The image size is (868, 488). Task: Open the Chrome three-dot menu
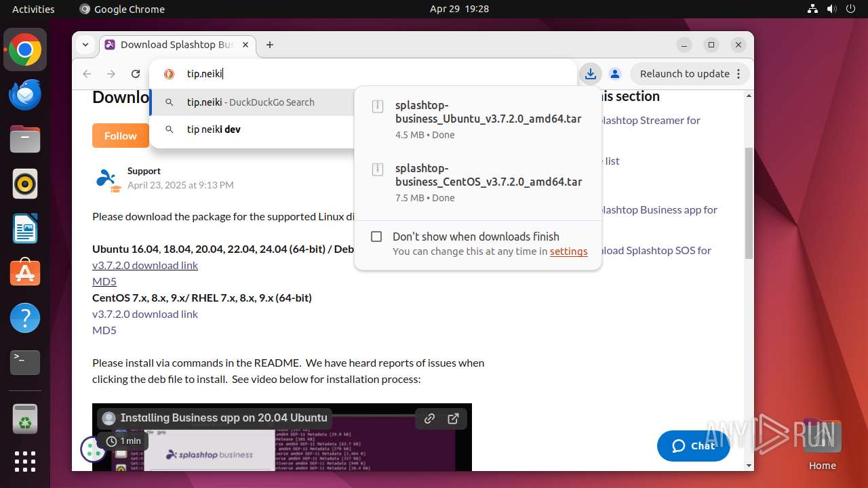pos(738,74)
